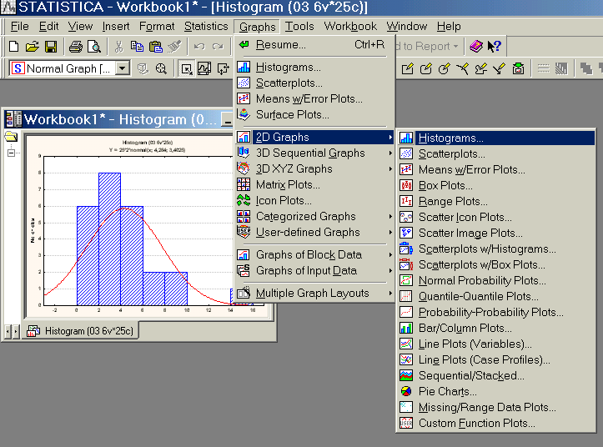Click the Print icon in toolbar
Image resolution: width=603 pixels, height=447 pixels.
pyautogui.click(x=75, y=47)
